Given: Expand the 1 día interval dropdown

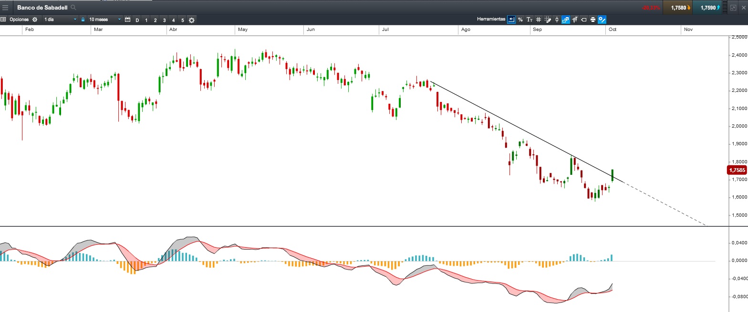Looking at the screenshot, I should coord(60,20).
